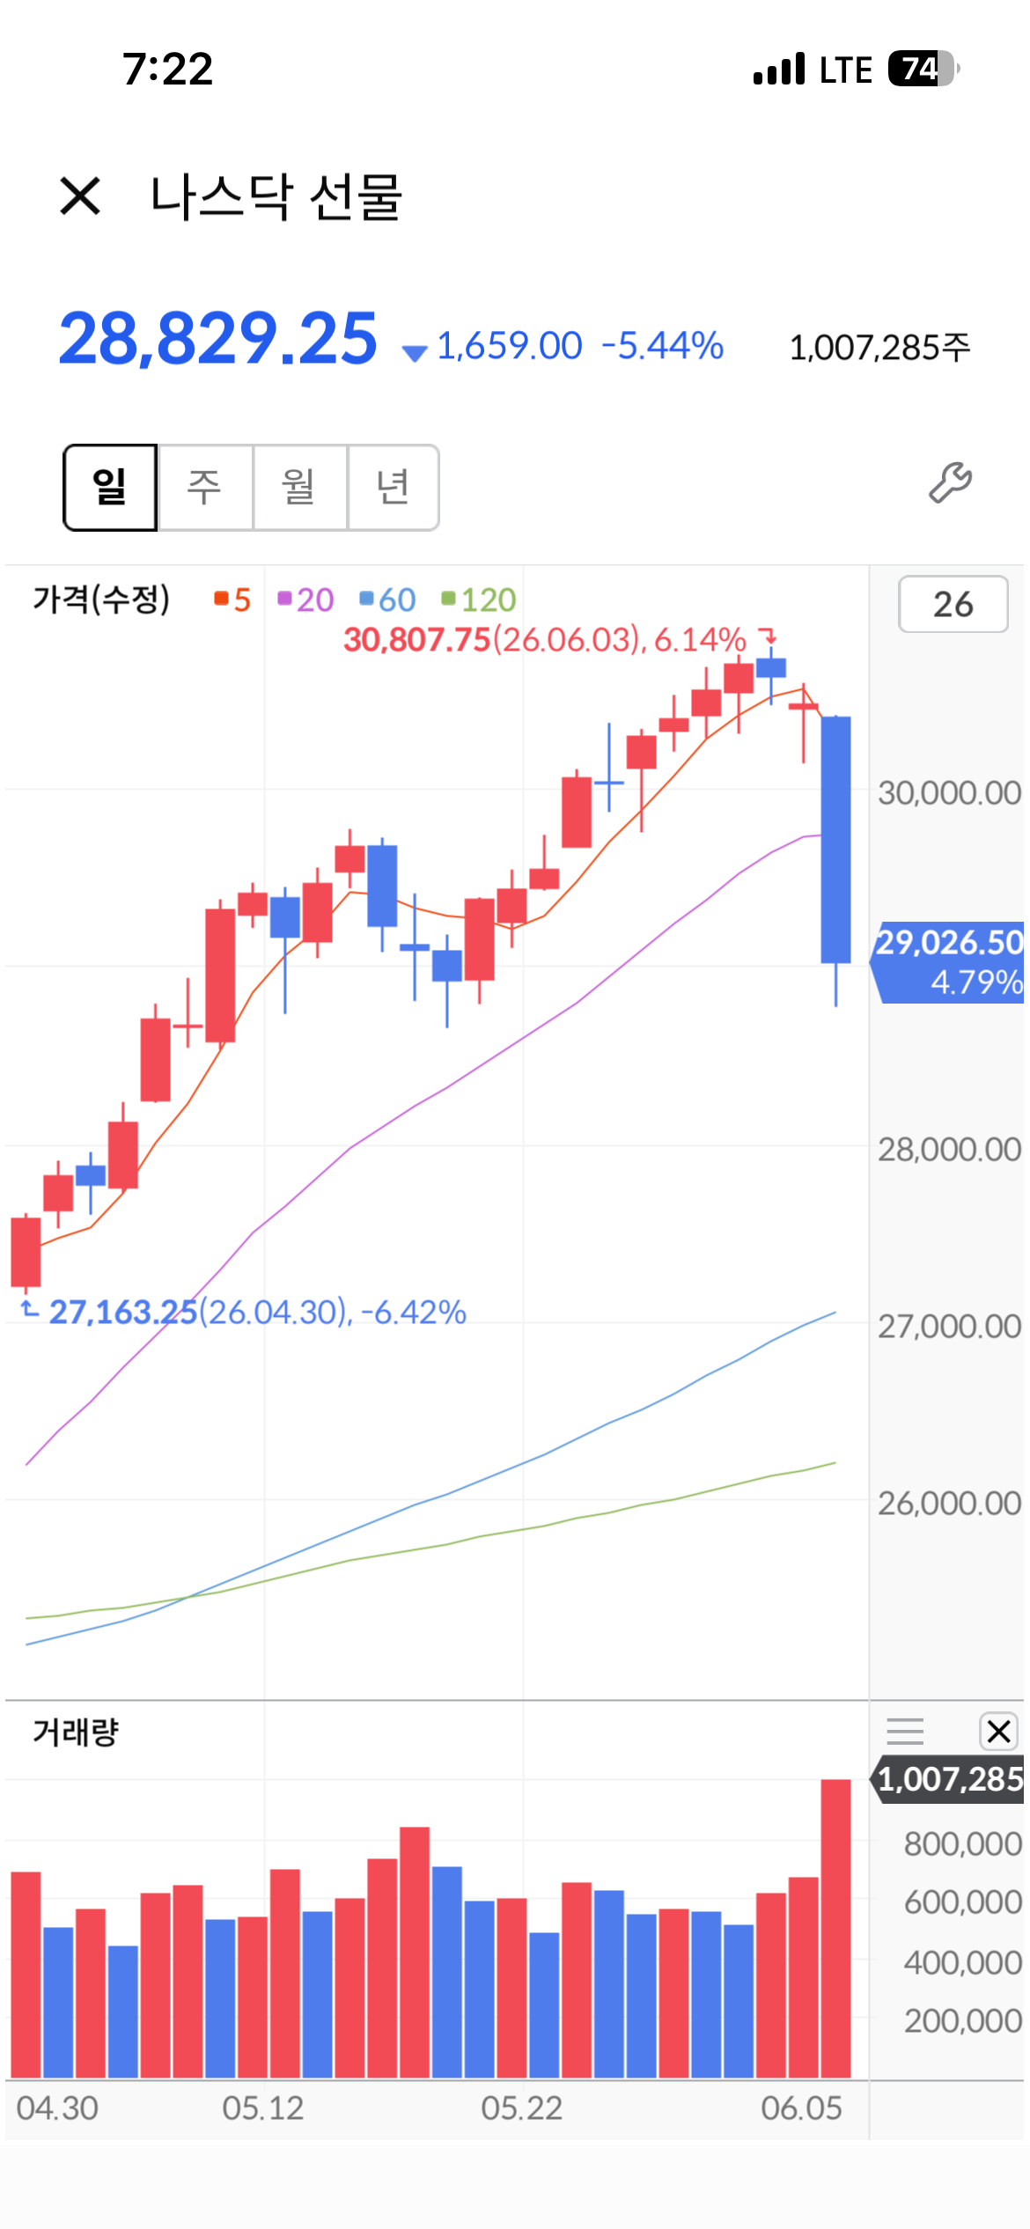The height and width of the screenshot is (2229, 1030).
Task: Close the 거래량 volume panel
Action: [998, 1731]
